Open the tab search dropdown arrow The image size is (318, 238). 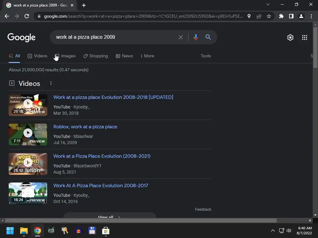268,4
